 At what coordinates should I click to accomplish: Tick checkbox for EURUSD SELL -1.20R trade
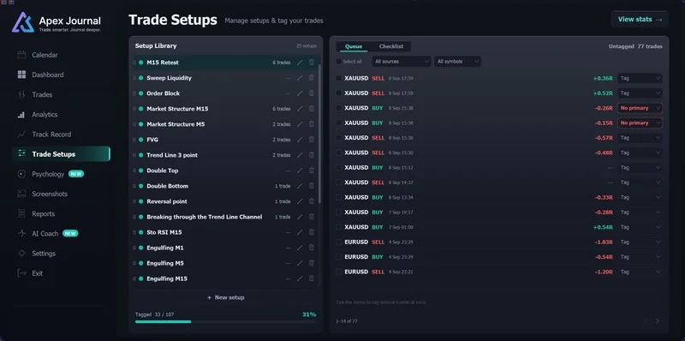point(338,272)
